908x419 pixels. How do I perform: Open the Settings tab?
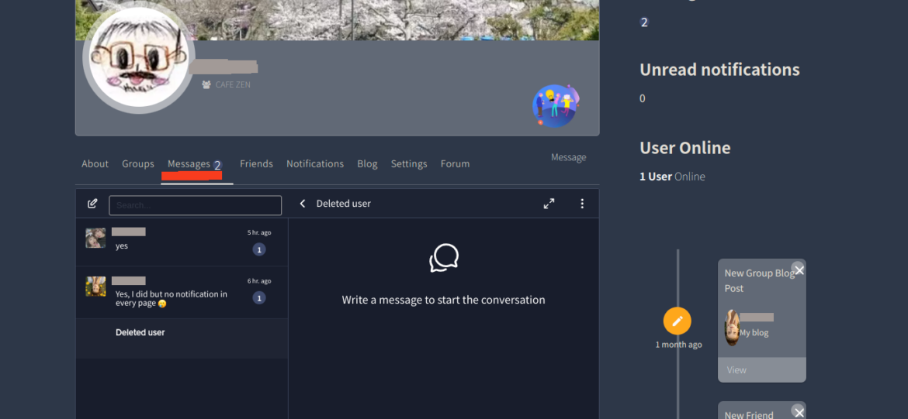click(x=409, y=164)
